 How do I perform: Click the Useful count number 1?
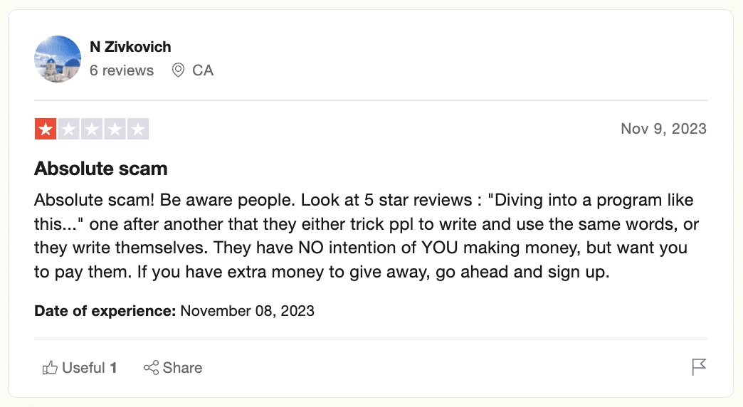click(x=113, y=368)
